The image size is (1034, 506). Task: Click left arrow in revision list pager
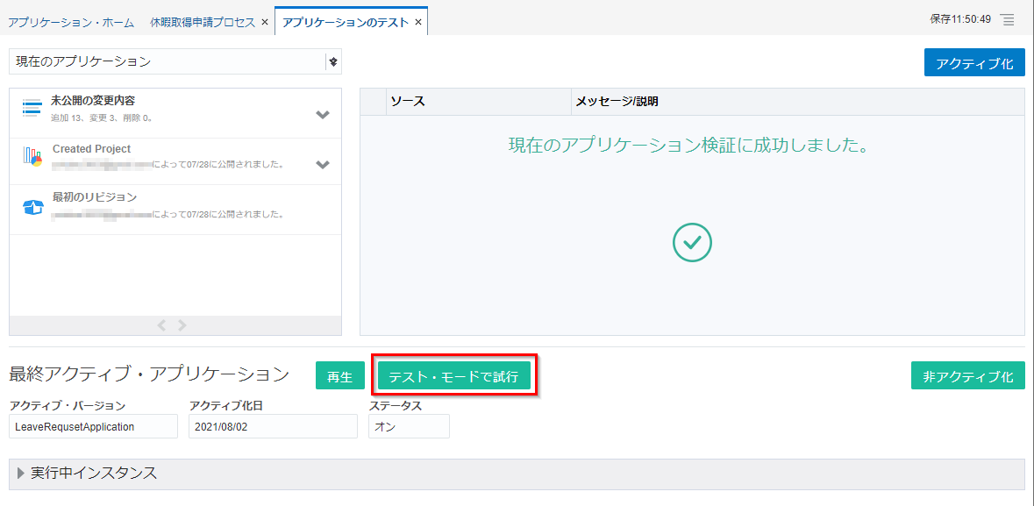[x=161, y=325]
